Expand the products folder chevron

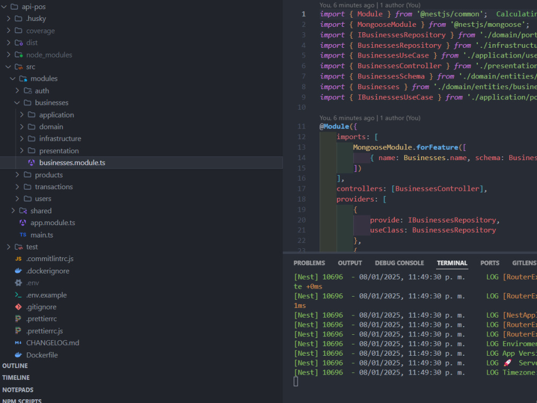pos(17,175)
